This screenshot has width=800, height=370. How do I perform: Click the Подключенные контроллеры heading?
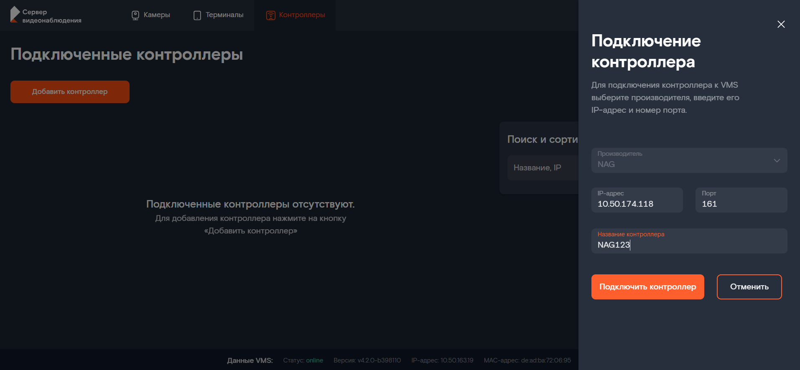tap(127, 55)
